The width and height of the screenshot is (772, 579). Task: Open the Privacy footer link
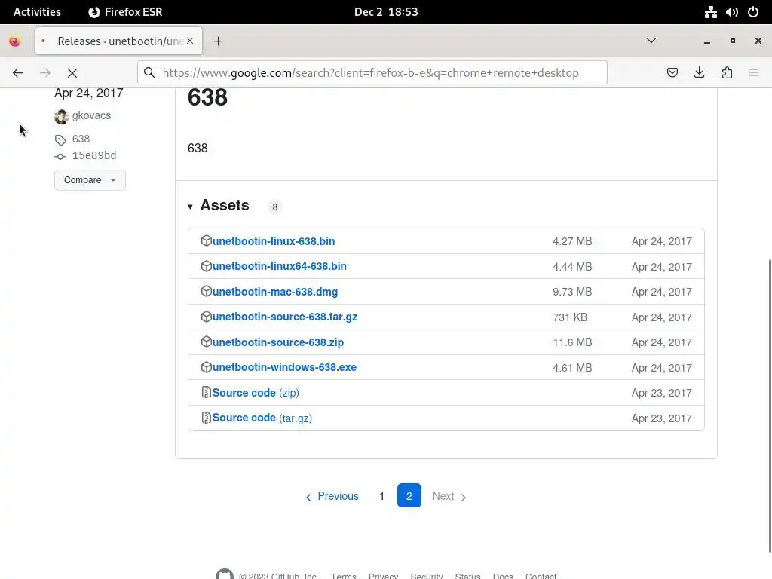point(383,575)
